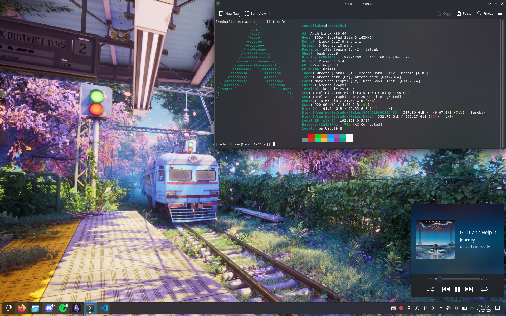
Task: Click the clipboard icon in the system tray
Action: [409, 308]
